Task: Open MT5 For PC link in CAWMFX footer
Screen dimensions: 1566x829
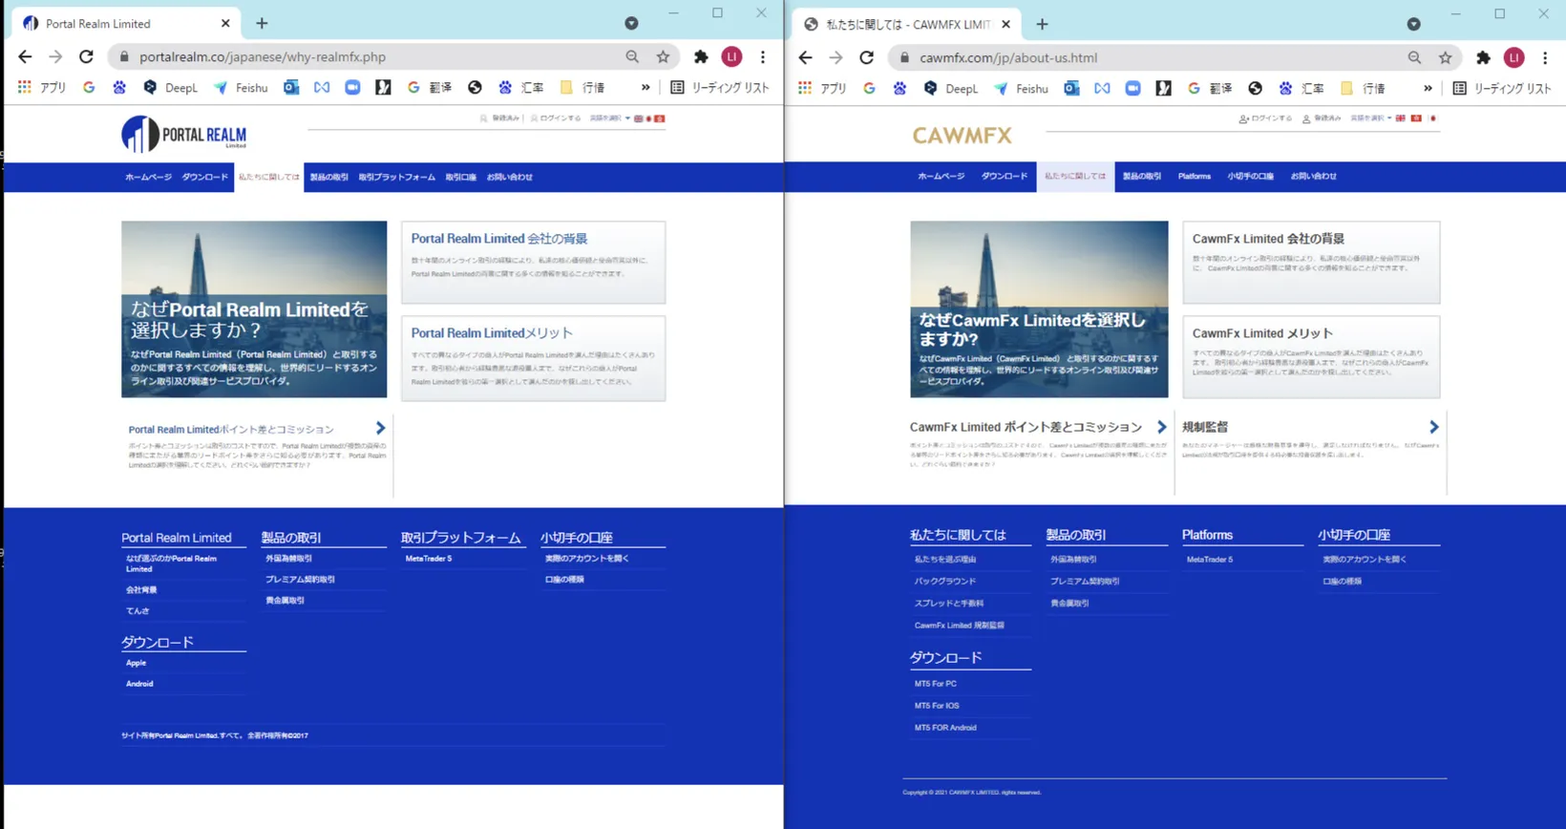Action: 936,684
